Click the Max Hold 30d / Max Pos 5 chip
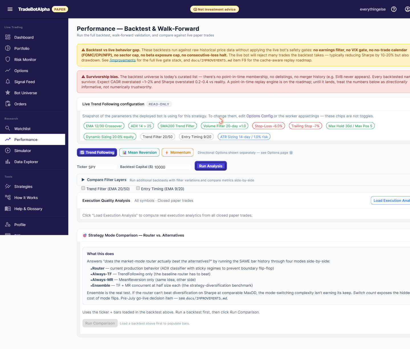Image resolution: width=410 pixels, height=349 pixels. 350,126
